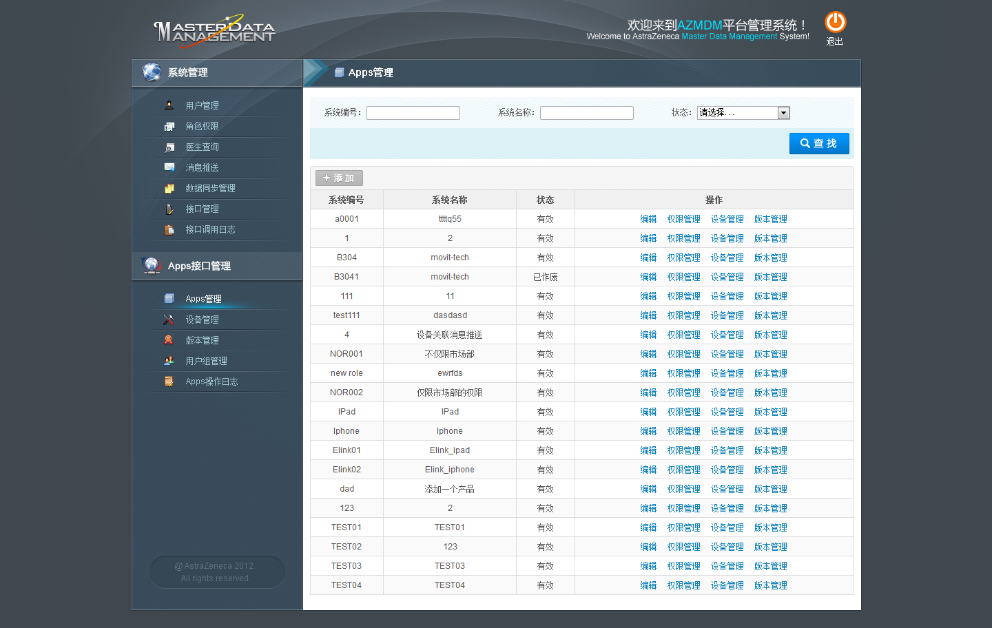Click 编辑 for row TEST04
The height and width of the screenshot is (628, 992).
648,585
